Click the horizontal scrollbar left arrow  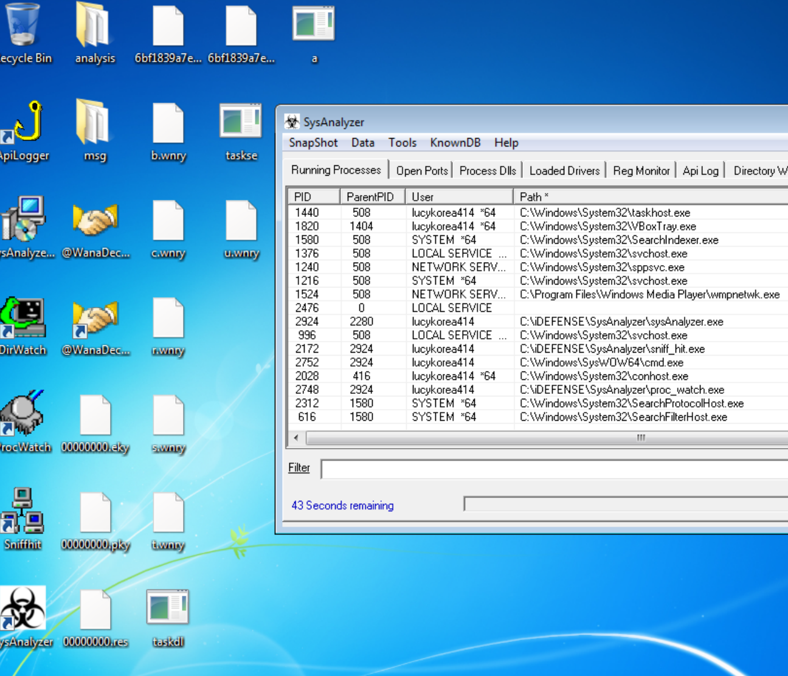click(x=296, y=438)
